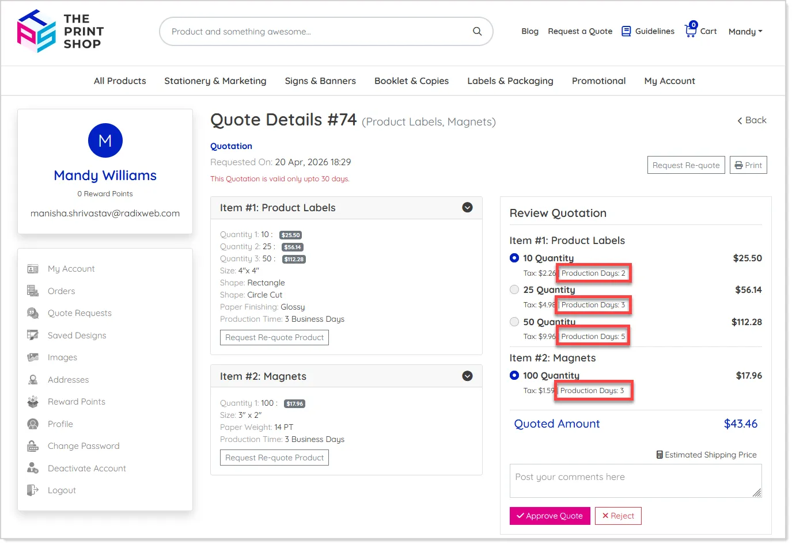Click the Change Password lock icon
Viewport: 792px width, 545px height.
coord(33,446)
